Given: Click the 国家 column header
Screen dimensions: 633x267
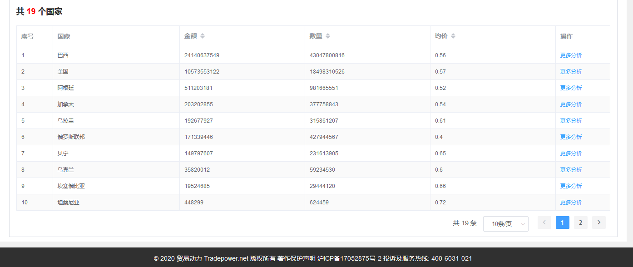Looking at the screenshot, I should pos(116,36).
